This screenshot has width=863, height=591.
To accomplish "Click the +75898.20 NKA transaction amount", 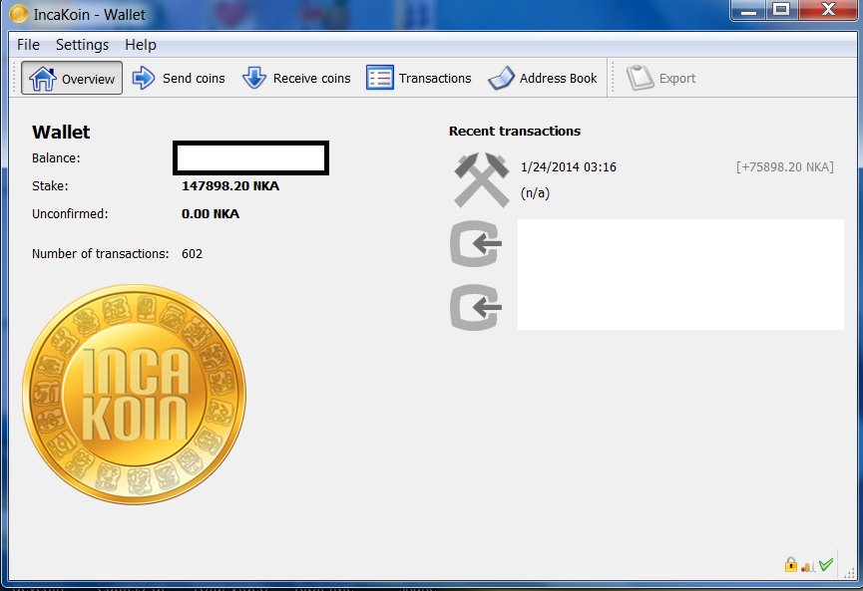I will (785, 167).
